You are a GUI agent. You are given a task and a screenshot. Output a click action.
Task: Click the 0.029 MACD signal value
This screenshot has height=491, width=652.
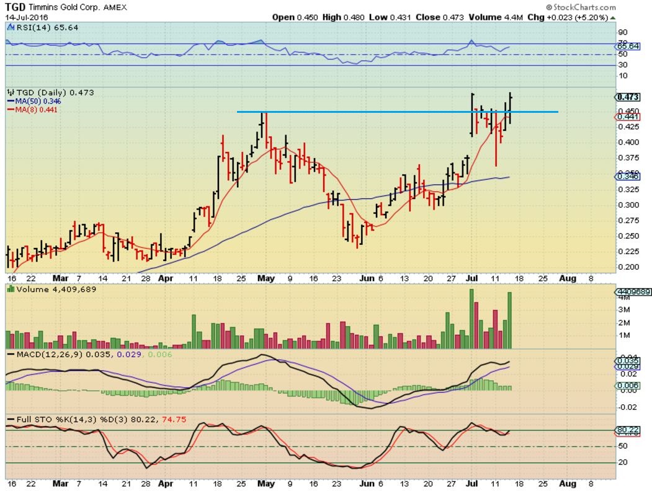click(129, 355)
